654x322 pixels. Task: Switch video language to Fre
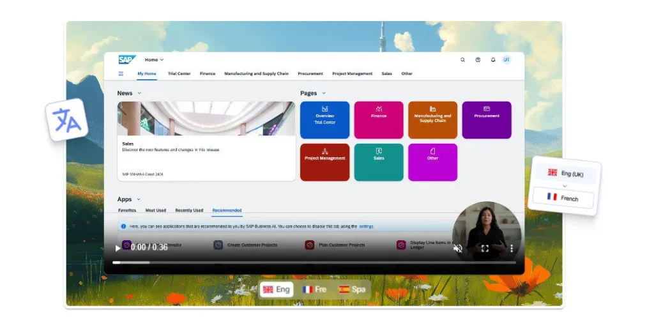[x=314, y=289]
